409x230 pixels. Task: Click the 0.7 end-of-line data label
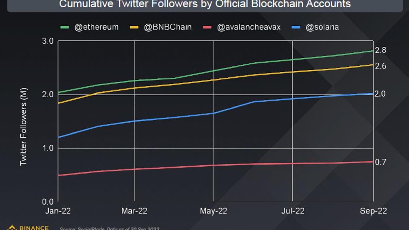point(381,162)
